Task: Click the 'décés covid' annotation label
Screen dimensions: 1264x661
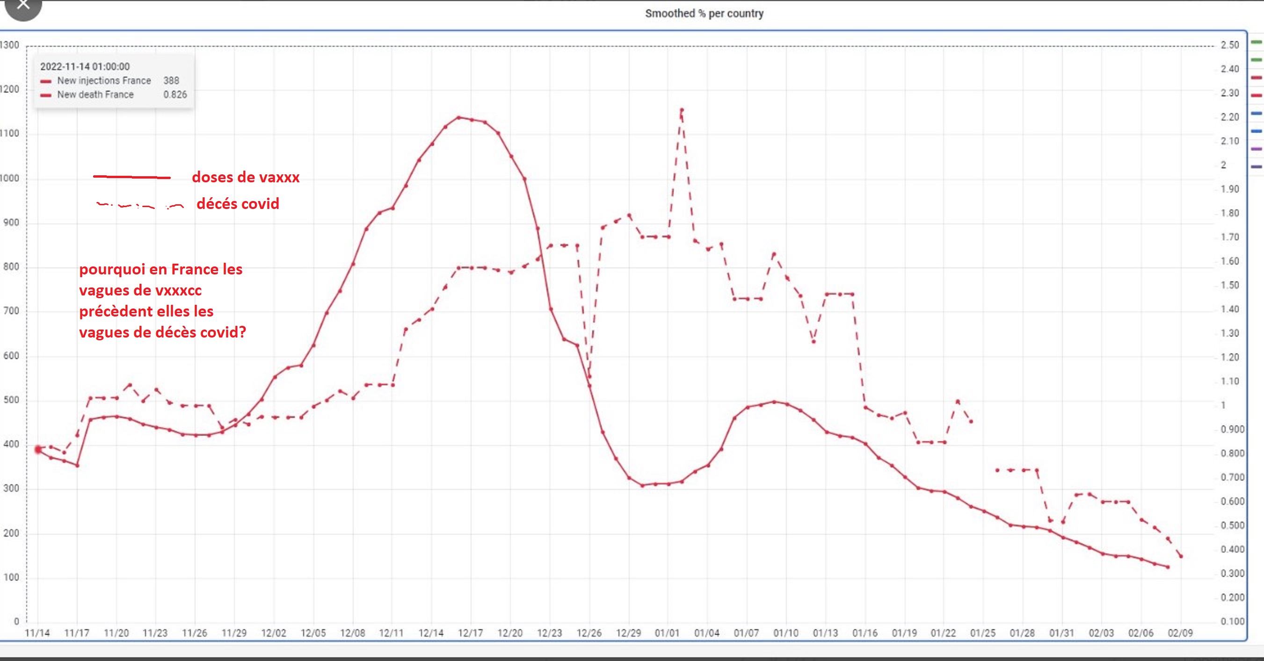Action: click(x=238, y=203)
